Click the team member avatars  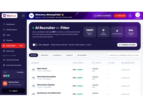[x=7, y=76]
